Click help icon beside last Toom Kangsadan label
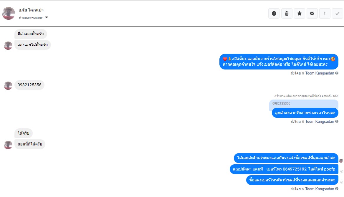 pyautogui.click(x=337, y=189)
